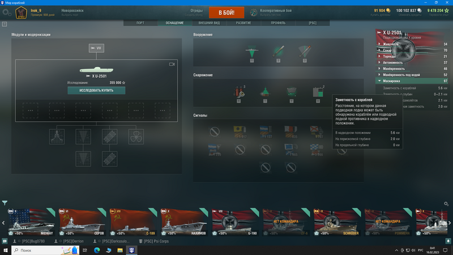Image resolution: width=453 pixels, height=255 pixels.
Task: Select signal flag with count 1 917
Action: (240, 132)
